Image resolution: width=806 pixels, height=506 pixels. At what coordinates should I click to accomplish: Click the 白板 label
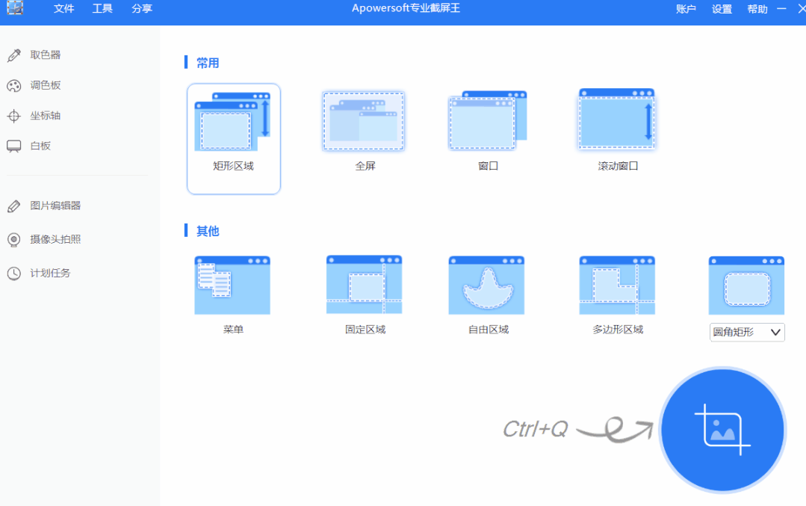40,146
